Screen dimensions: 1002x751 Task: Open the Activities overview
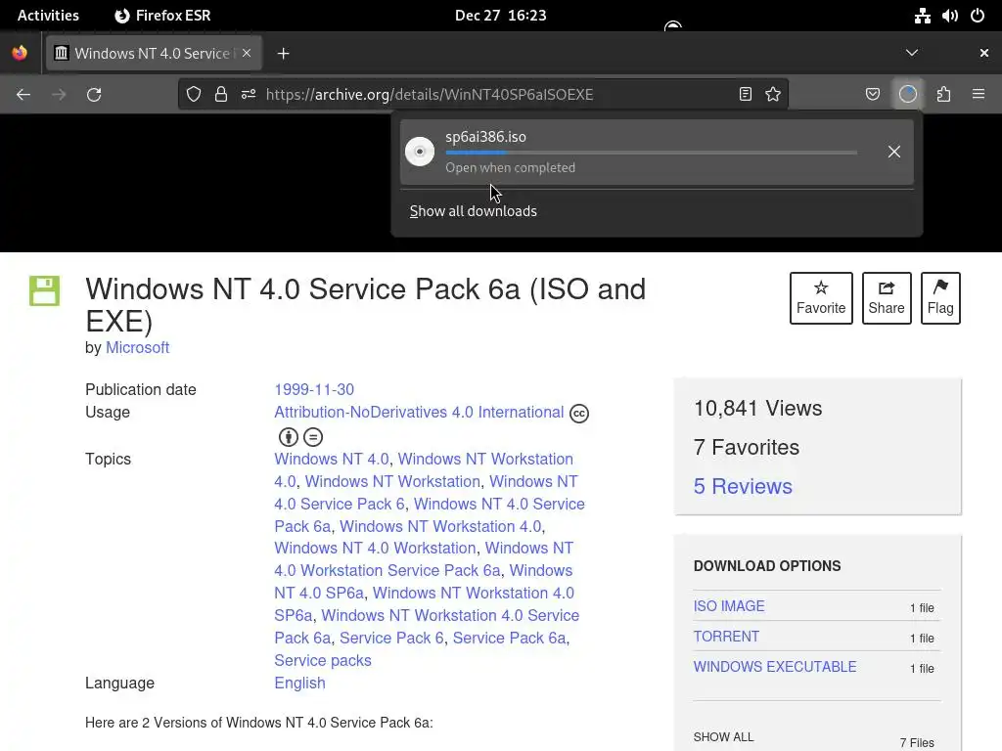[x=48, y=16]
